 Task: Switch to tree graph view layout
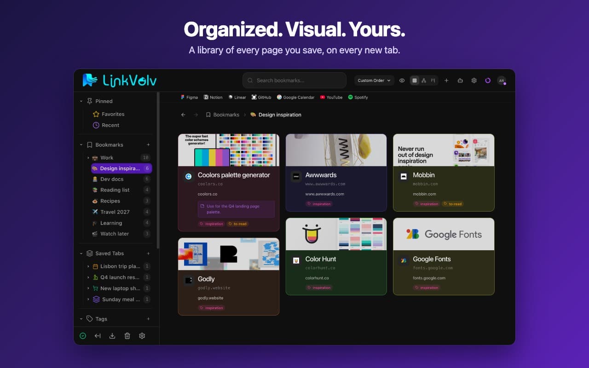coord(424,80)
